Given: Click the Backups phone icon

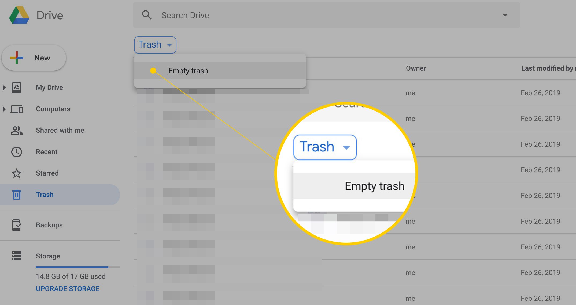Looking at the screenshot, I should (x=17, y=225).
